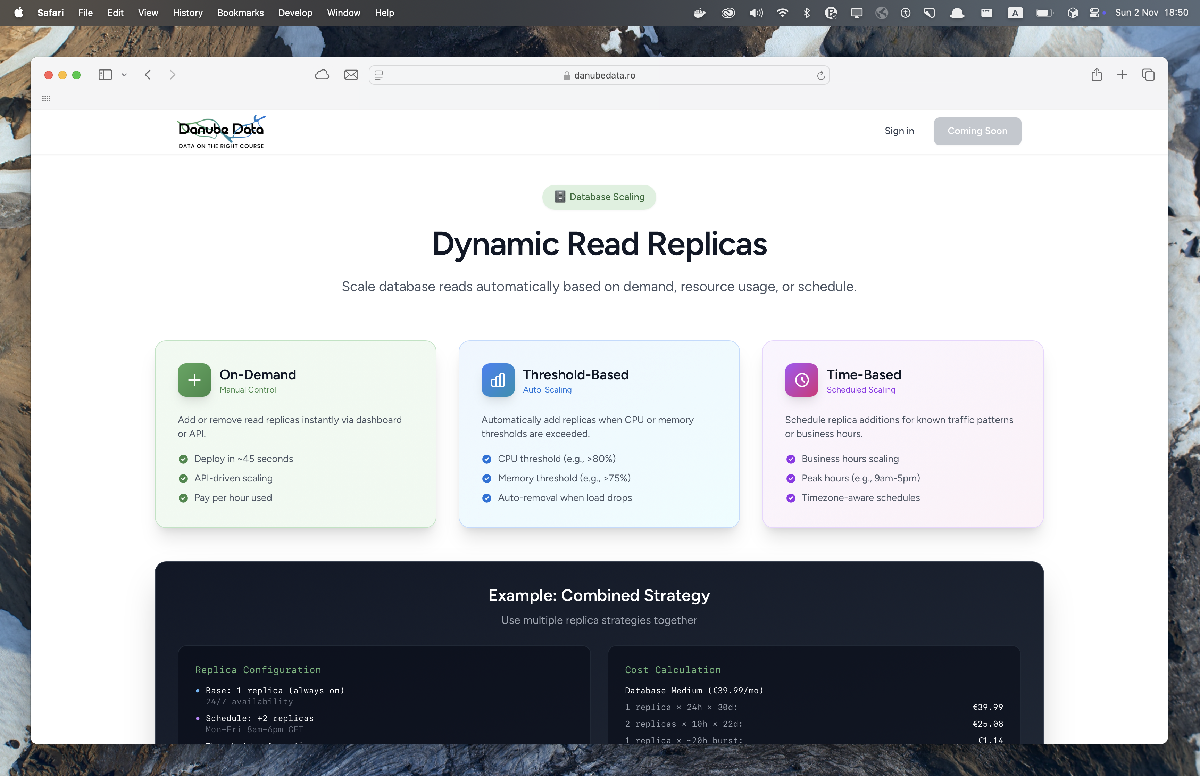Click the iCloud tabs cloud icon
1200x776 pixels.
coord(322,75)
